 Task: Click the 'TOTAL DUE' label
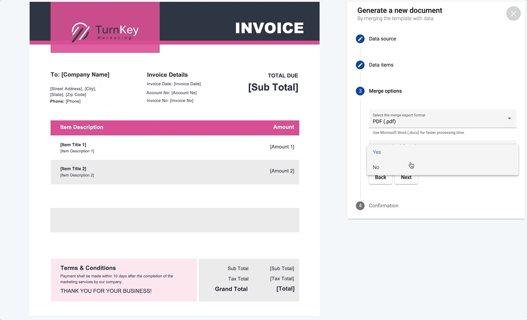click(x=283, y=75)
